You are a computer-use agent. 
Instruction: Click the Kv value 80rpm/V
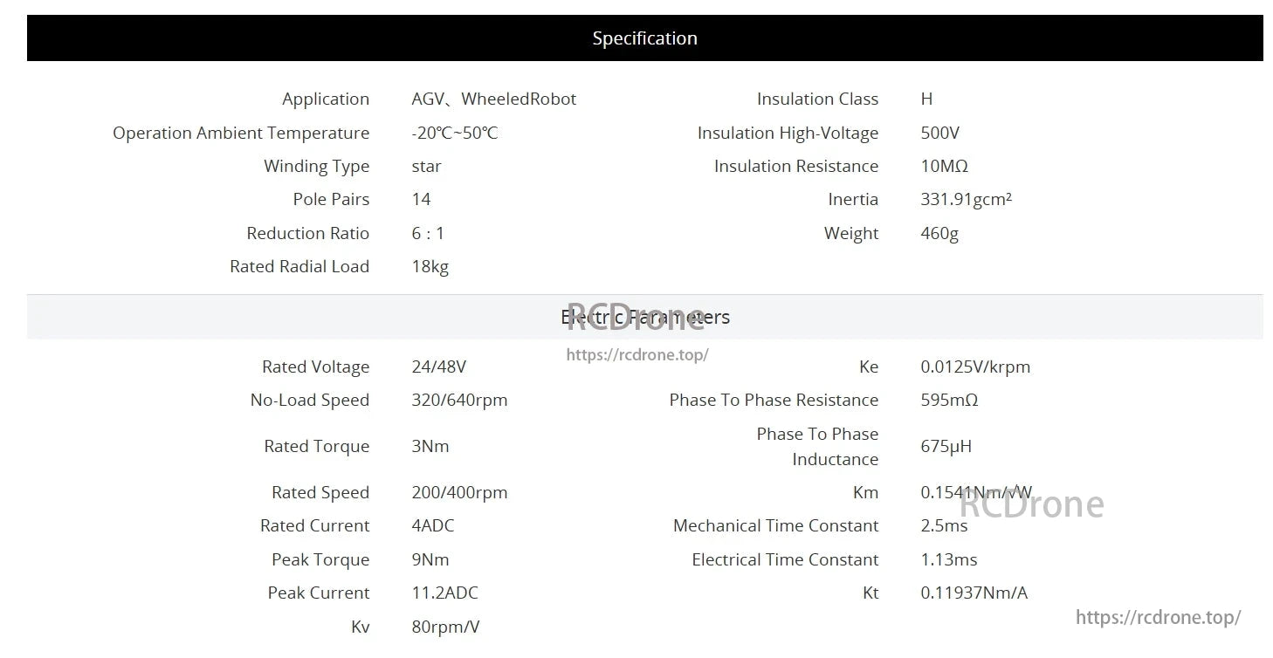tap(445, 627)
